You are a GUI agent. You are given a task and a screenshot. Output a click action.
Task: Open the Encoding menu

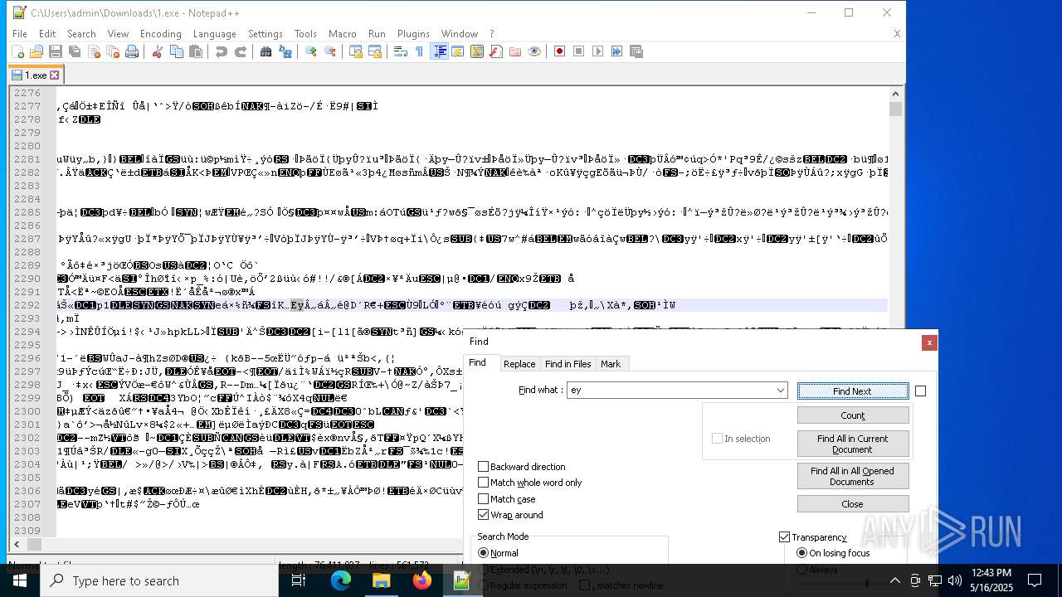click(160, 34)
